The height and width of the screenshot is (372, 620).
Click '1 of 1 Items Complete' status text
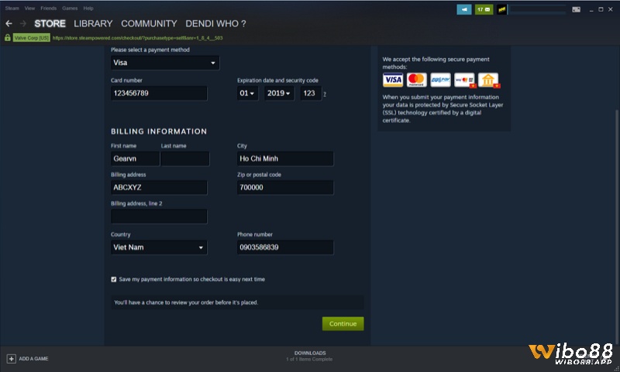point(309,360)
